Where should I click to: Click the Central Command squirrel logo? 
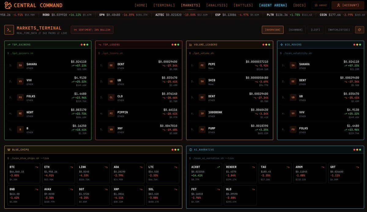(8, 5)
